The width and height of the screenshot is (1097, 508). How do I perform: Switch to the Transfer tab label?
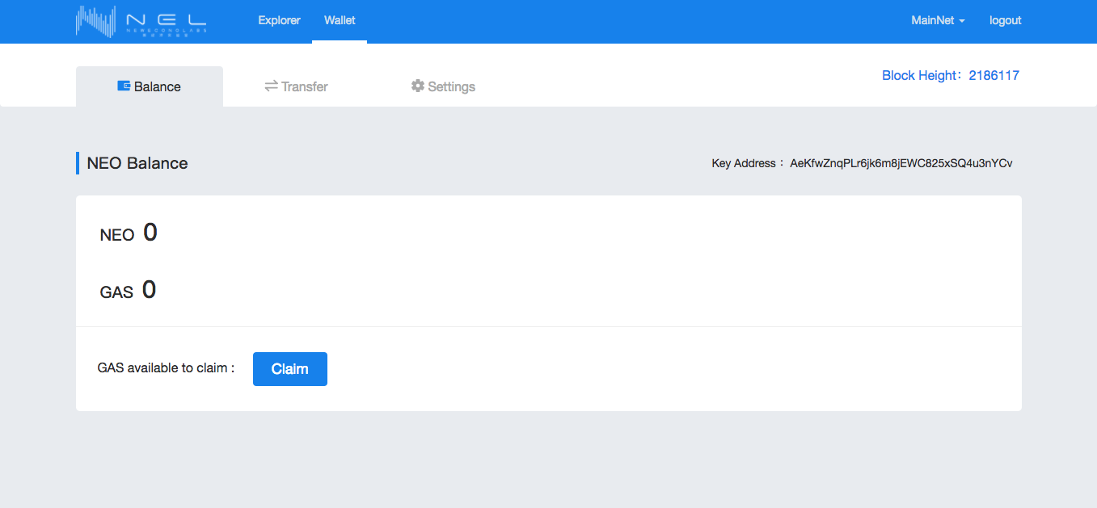[x=305, y=86]
